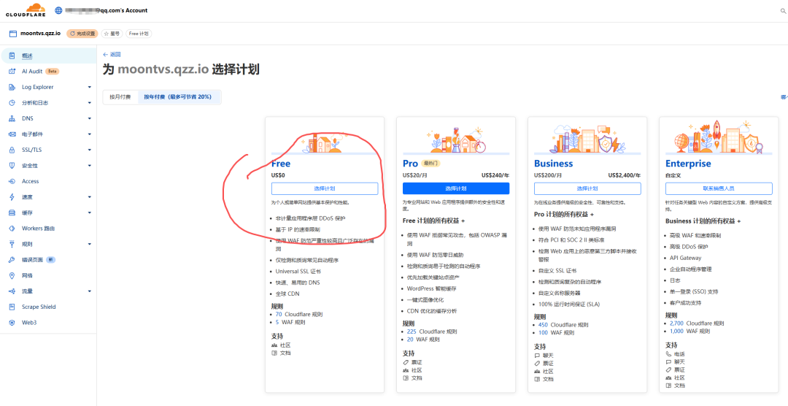The width and height of the screenshot is (788, 406).
Task: Open the Web3 menu item
Action: tap(29, 323)
